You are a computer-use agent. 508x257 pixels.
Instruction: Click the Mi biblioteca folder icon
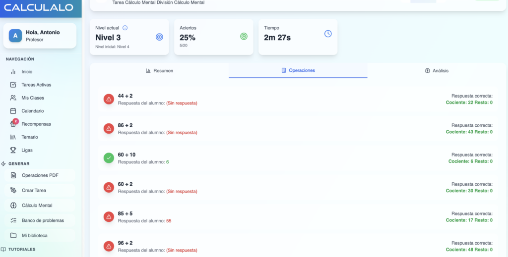click(x=13, y=235)
